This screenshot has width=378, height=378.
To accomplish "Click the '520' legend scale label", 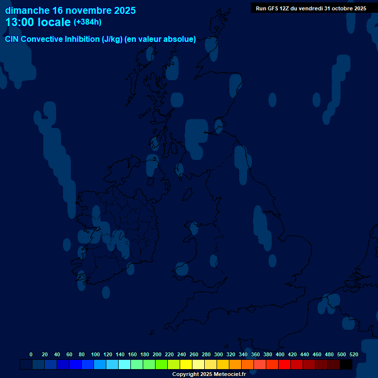I will [353, 354].
